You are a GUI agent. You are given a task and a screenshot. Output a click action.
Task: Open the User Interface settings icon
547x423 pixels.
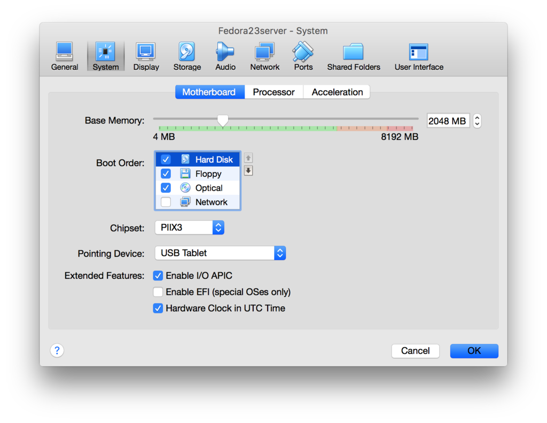419,56
